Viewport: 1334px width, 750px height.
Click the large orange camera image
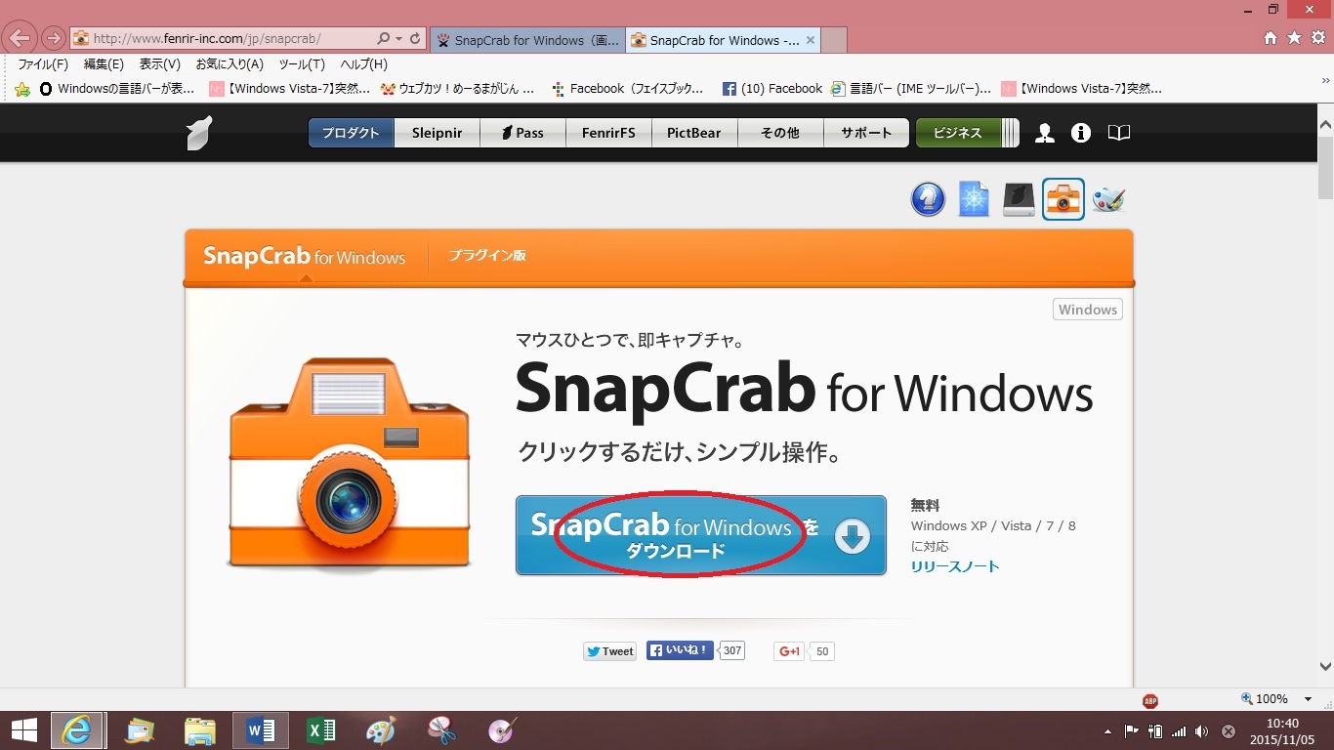(x=350, y=464)
